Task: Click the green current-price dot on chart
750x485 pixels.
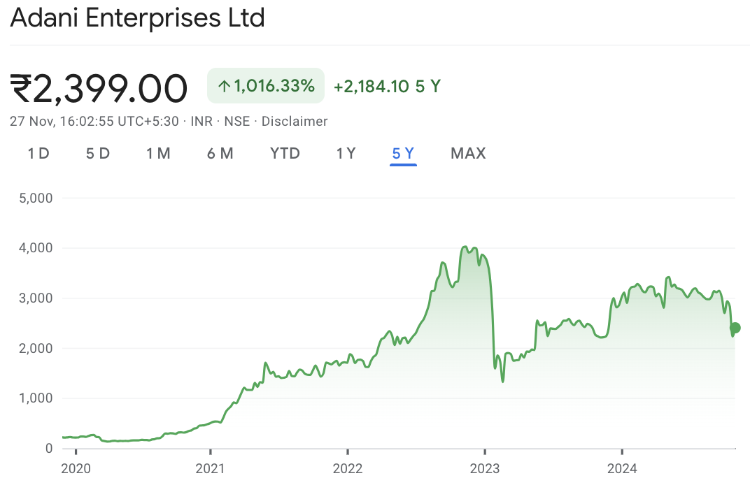Action: pyautogui.click(x=735, y=328)
